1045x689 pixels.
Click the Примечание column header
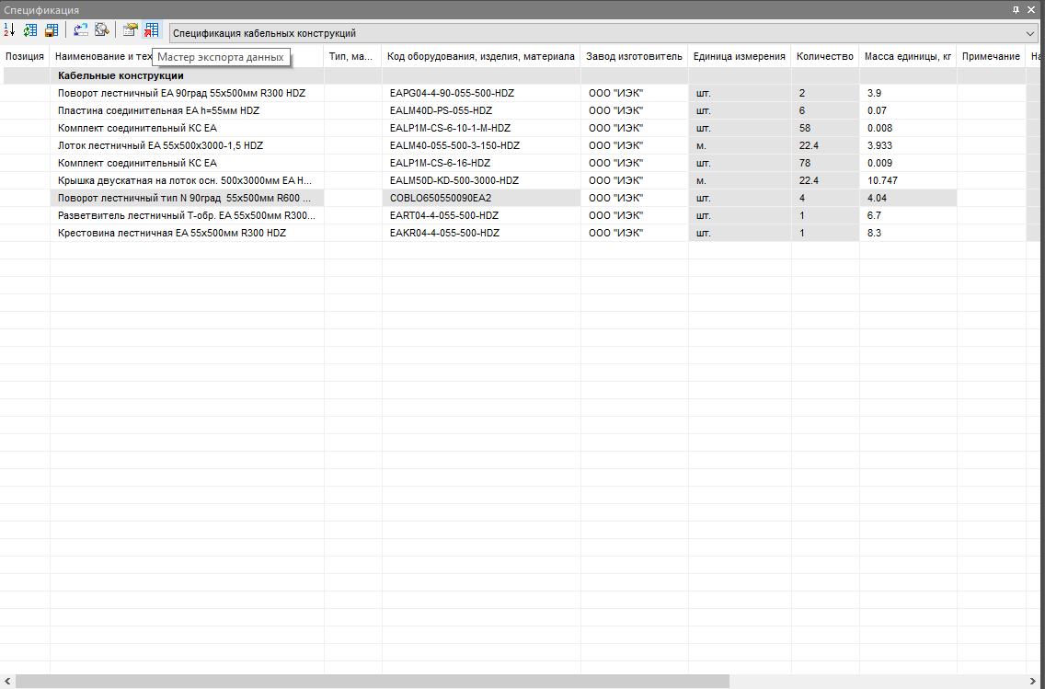click(991, 57)
